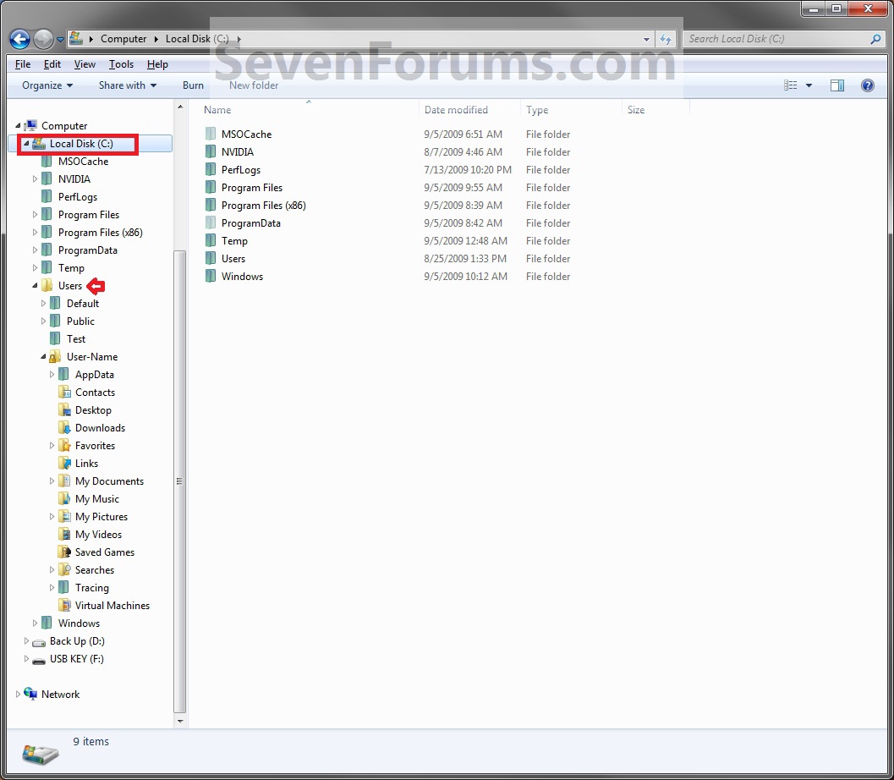Select the Virtual Machines folder icon
The image size is (894, 780).
coord(64,605)
